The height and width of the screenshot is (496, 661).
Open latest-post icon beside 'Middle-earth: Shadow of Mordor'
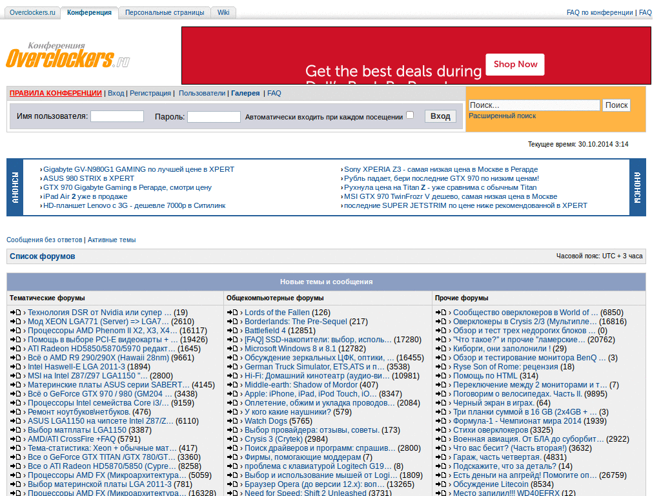pyautogui.click(x=232, y=385)
